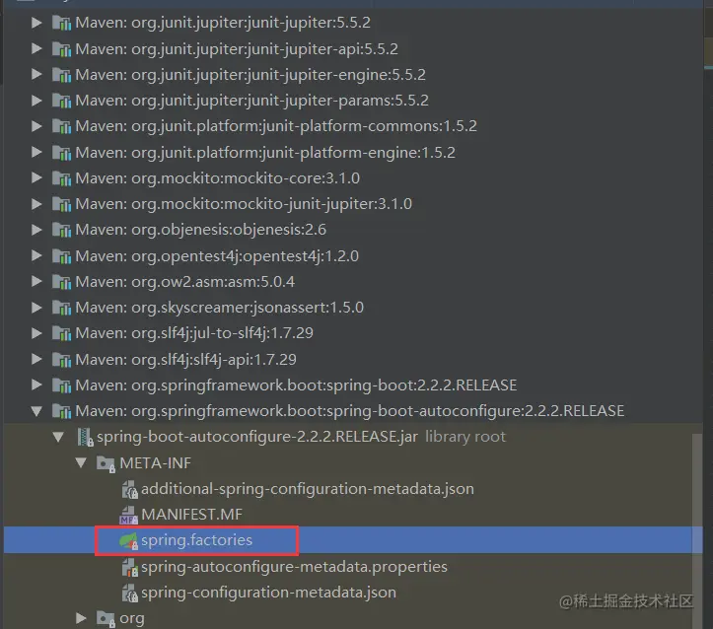
Task: Expand the spring-boot:2.2.2.RELEASE library node
Action: (x=36, y=384)
